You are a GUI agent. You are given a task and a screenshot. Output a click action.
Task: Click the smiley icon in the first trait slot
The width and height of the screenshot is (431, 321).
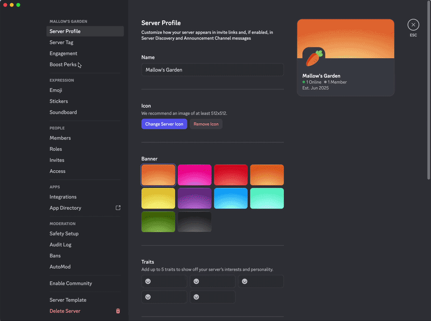tap(148, 281)
